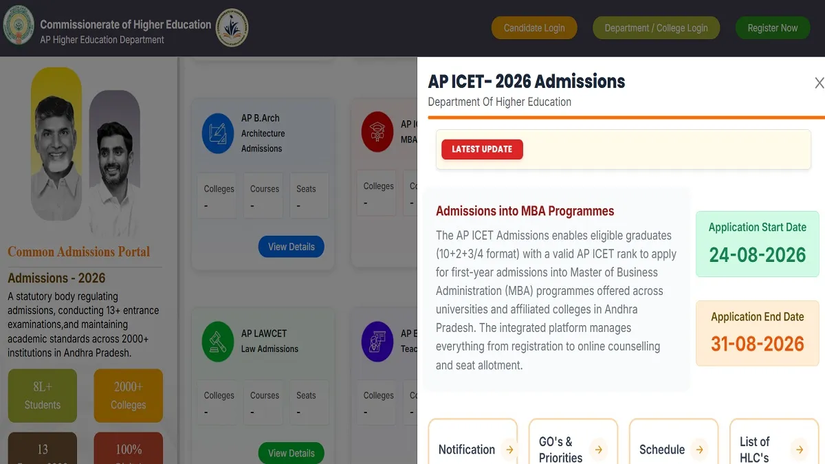View Details for AP LAWCET admissions
Viewport: 825px width, 464px height.
click(291, 453)
